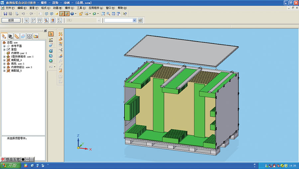Toggle the highlighted shaded view button

click(x=67, y=14)
